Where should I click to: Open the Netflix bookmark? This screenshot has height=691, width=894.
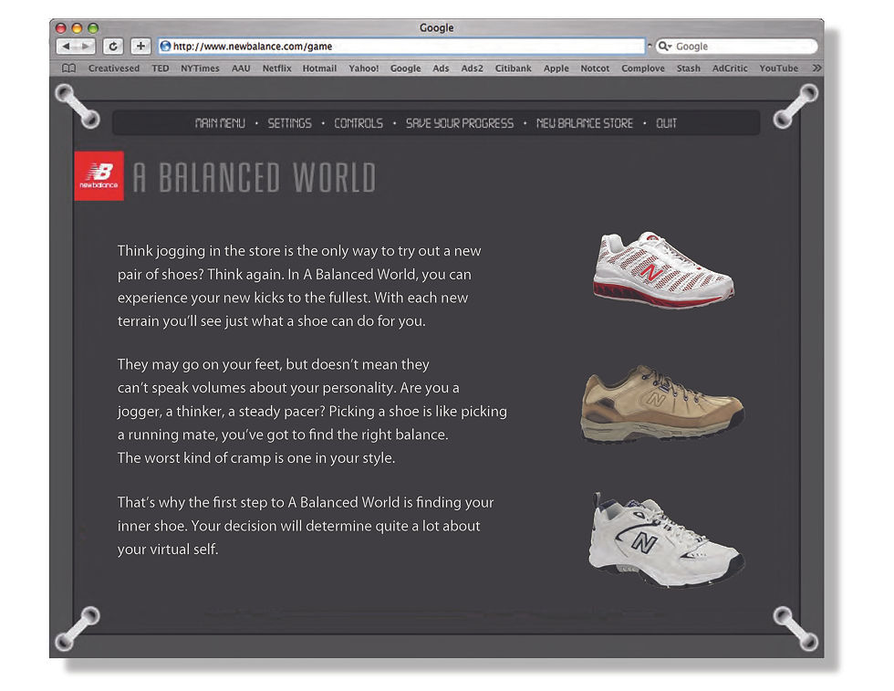pyautogui.click(x=276, y=68)
